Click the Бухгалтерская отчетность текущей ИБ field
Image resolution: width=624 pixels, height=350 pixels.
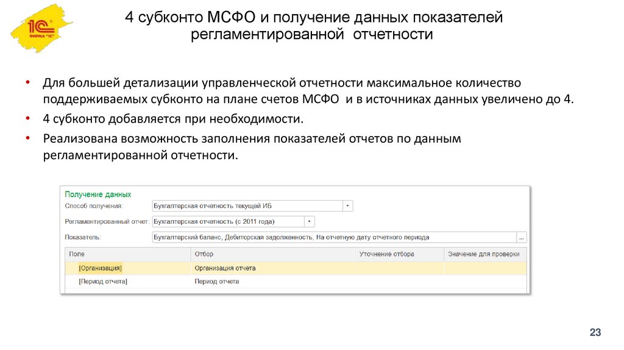click(247, 206)
